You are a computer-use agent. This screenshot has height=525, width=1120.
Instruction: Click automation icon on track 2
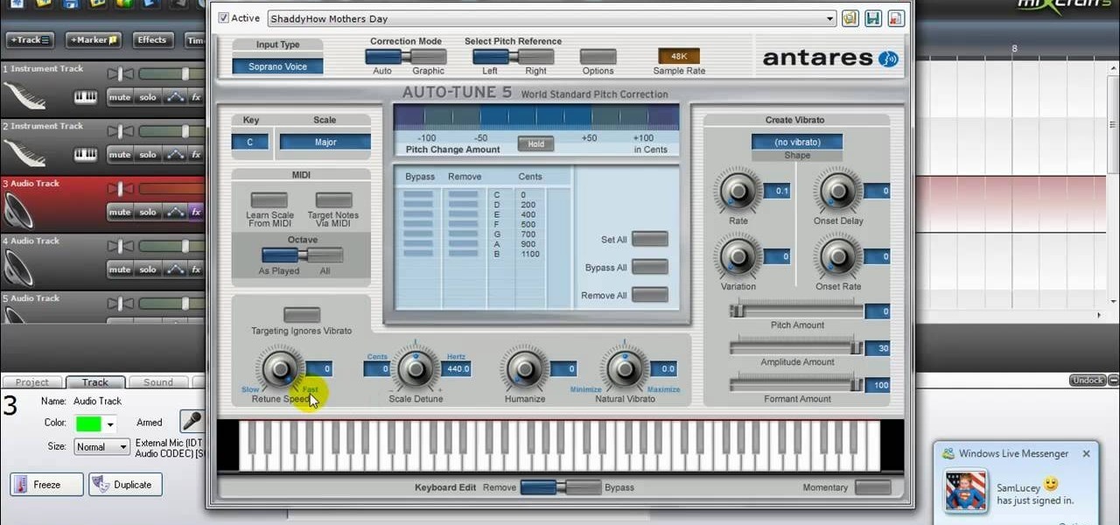(175, 155)
